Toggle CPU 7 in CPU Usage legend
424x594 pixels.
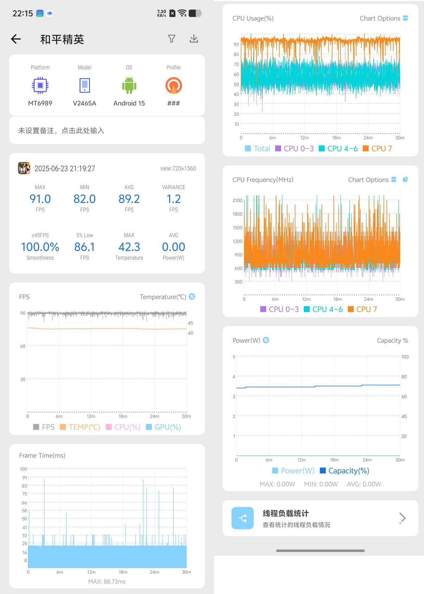click(x=377, y=148)
